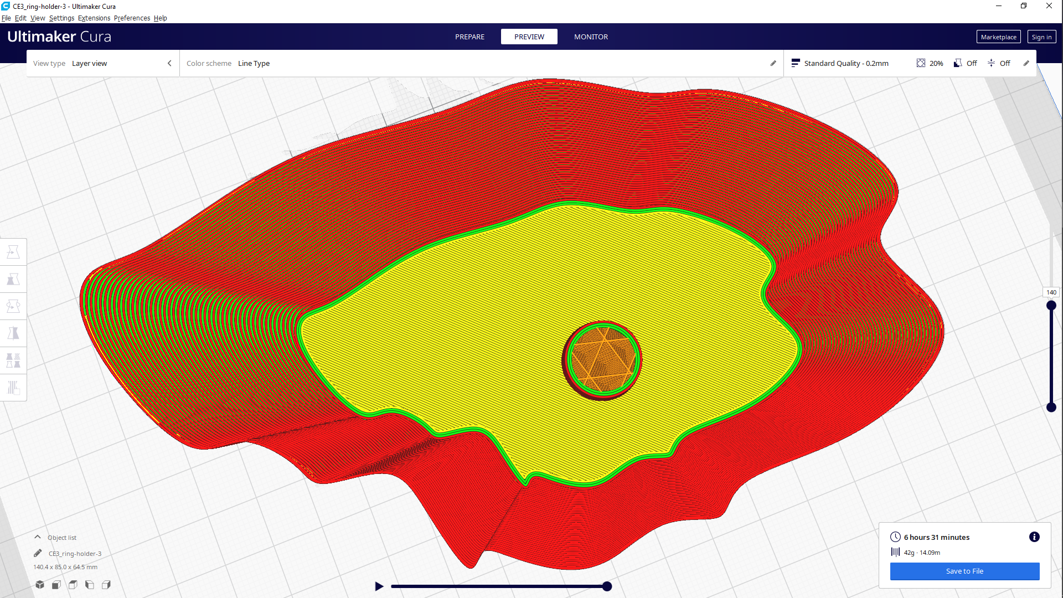Collapse the Object list
1063x598 pixels.
pos(38,537)
